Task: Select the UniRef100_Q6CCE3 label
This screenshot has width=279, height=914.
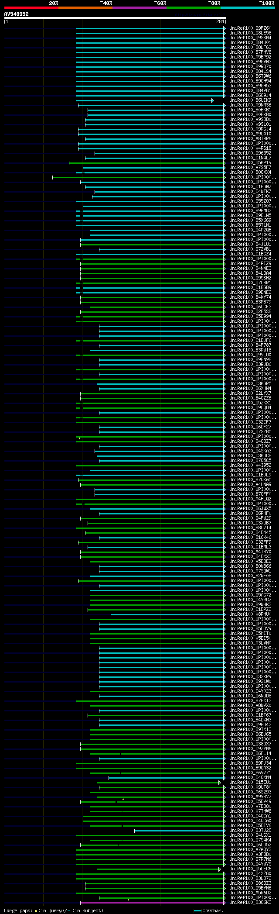Action: [250, 307]
